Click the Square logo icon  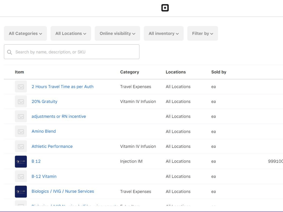coord(165,8)
